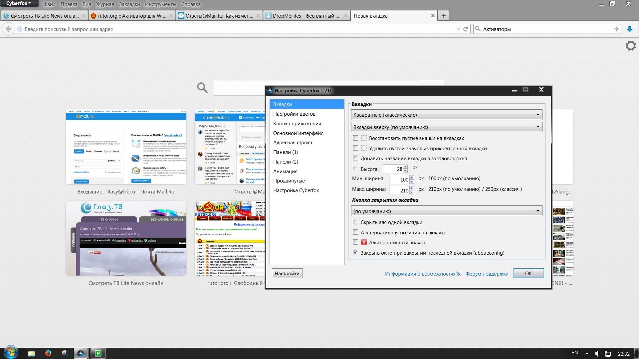Enable Восстановить пустые значки на вкладках
Image resolution: width=639 pixels, height=359 pixels.
(x=355, y=138)
